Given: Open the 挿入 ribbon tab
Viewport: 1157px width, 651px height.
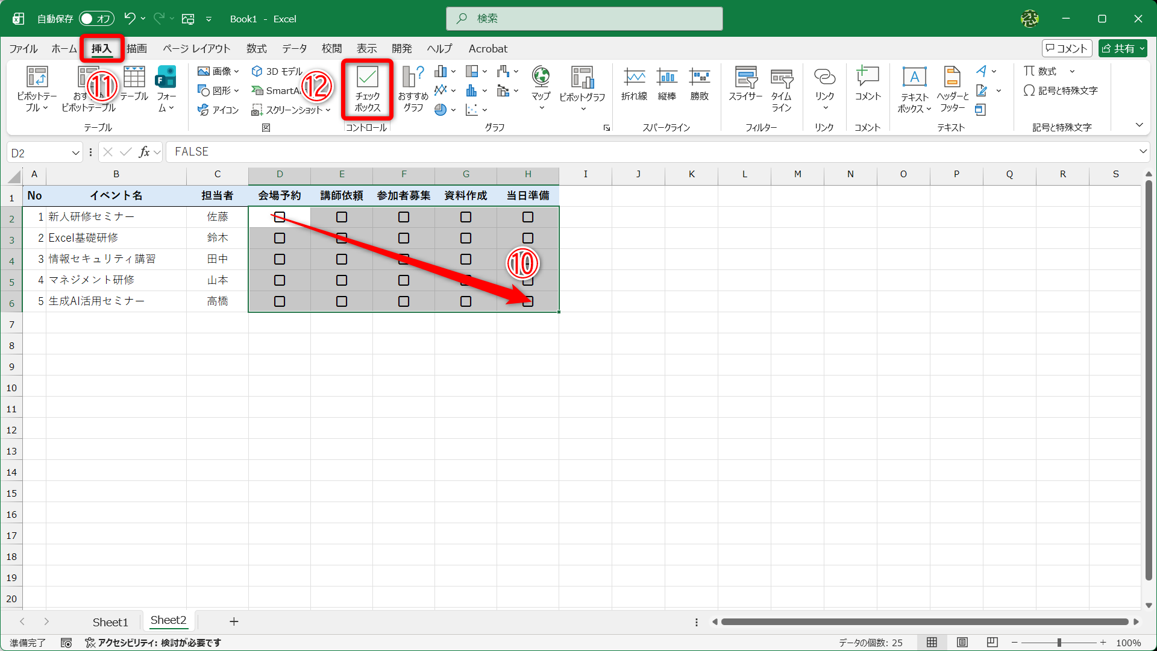Looking at the screenshot, I should coord(101,49).
